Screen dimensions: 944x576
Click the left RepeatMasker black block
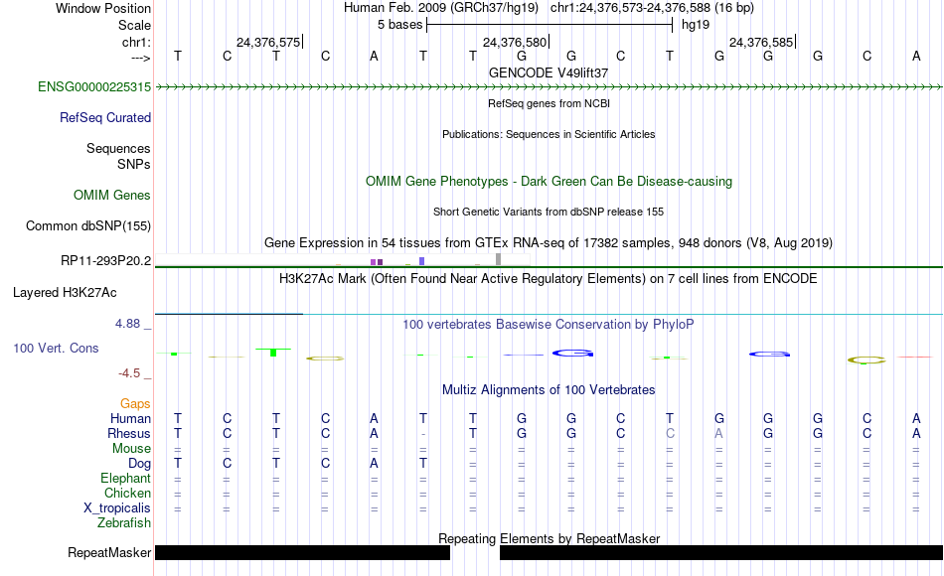[x=302, y=552]
